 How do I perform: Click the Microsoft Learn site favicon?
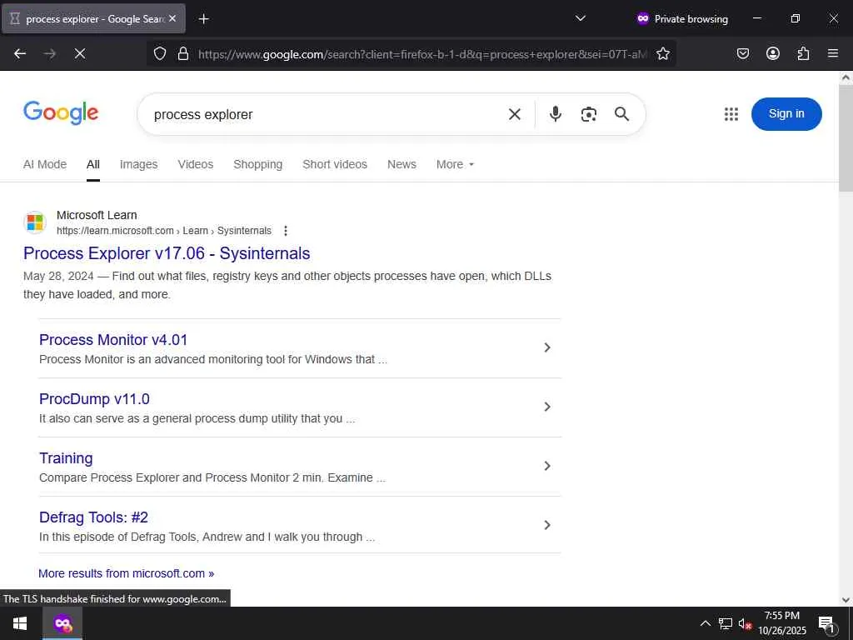(x=35, y=222)
